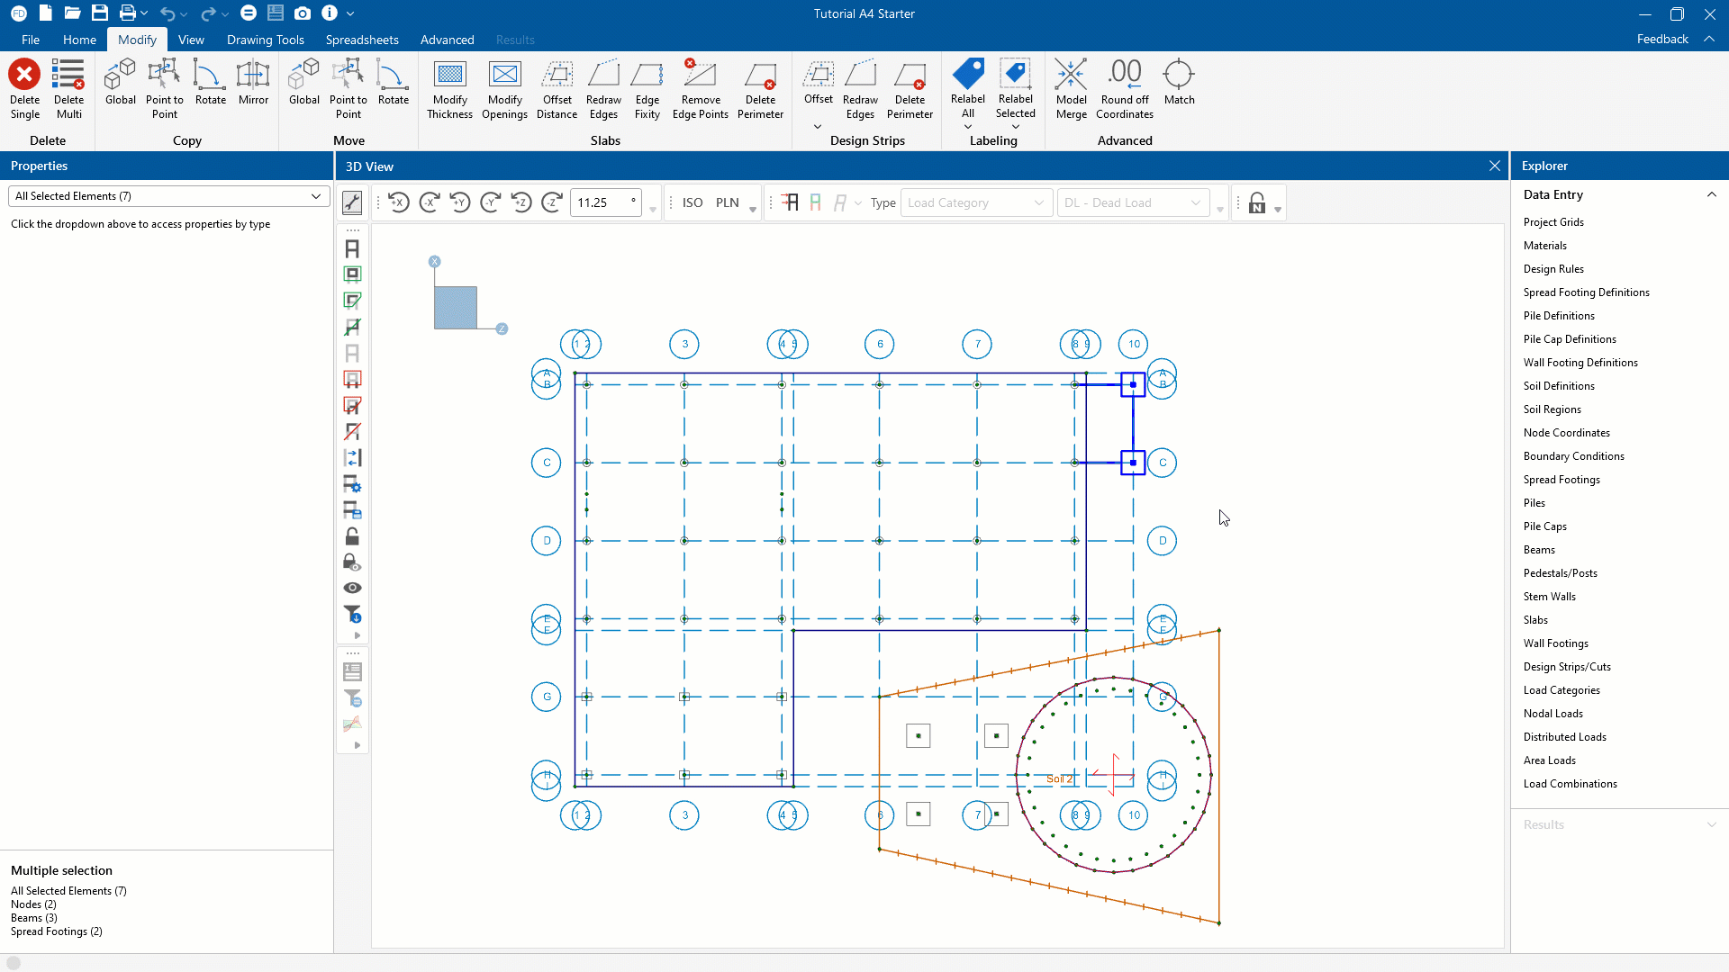Toggle the N lock icon in the view toolbar

[1257, 203]
